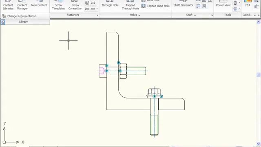Screen dimensions: 261x147
Task: Open Power View
Action: [x=223, y=4]
